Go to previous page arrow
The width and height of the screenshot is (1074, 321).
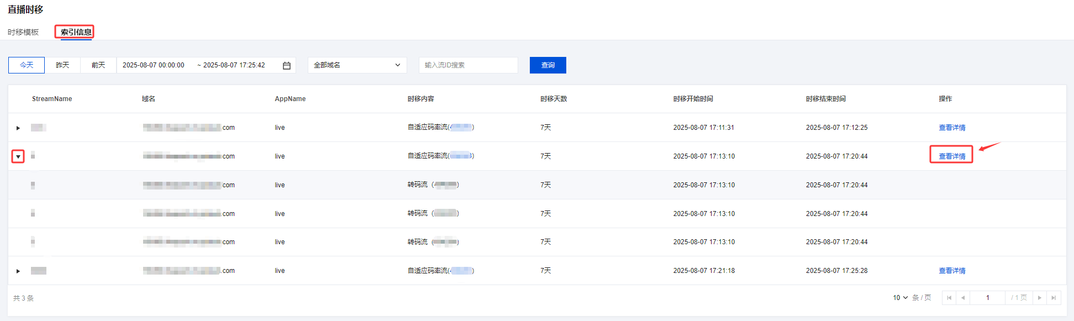point(963,298)
